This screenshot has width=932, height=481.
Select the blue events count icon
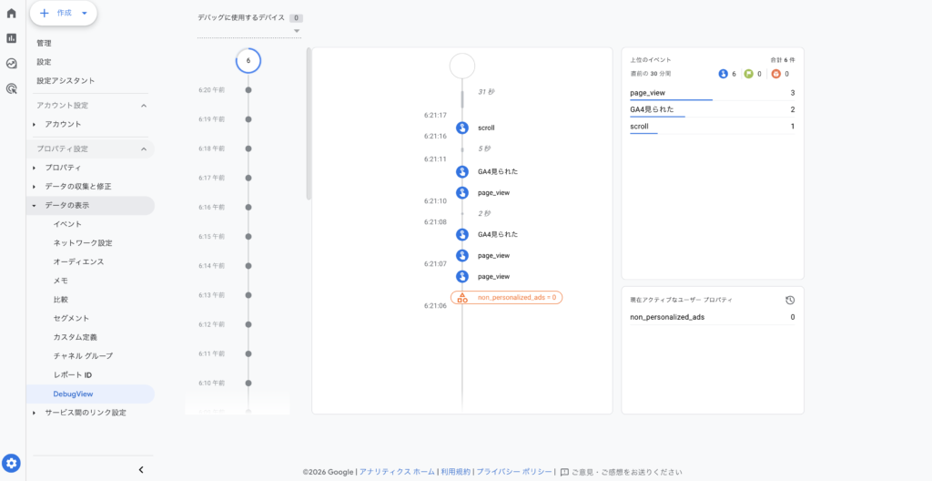click(724, 74)
